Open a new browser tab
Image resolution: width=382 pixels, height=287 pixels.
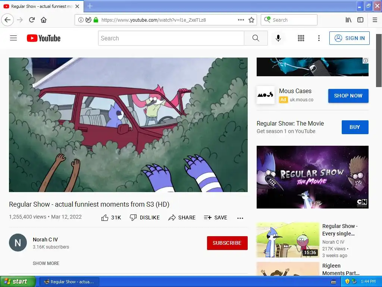tap(90, 6)
